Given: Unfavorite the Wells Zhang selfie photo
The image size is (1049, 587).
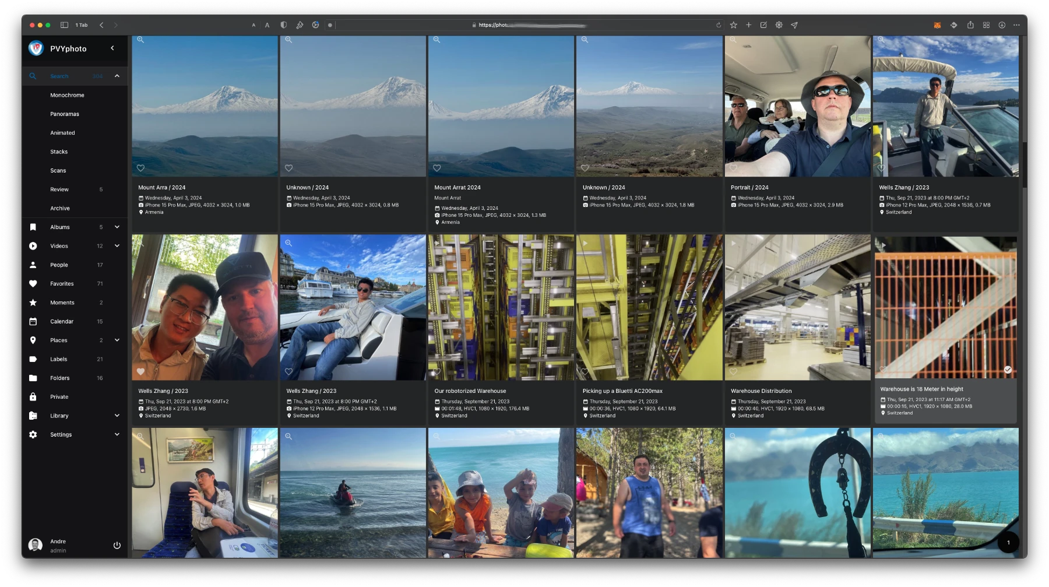Looking at the screenshot, I should pyautogui.click(x=140, y=371).
